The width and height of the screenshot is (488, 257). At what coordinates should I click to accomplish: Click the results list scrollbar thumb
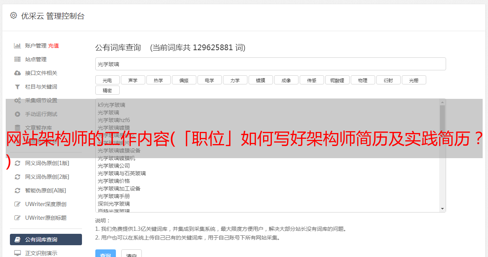click(x=442, y=122)
